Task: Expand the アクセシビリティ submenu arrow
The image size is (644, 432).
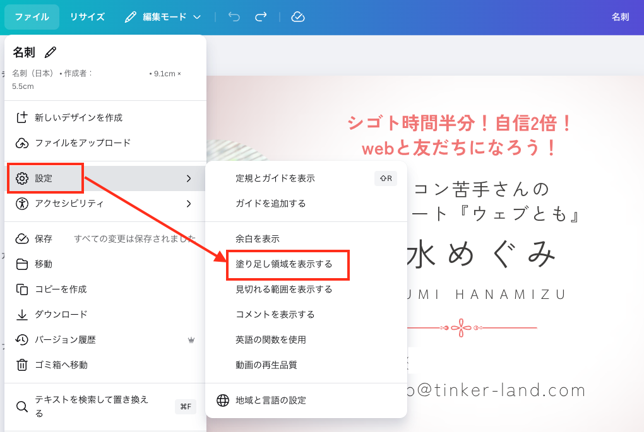Action: [188, 204]
